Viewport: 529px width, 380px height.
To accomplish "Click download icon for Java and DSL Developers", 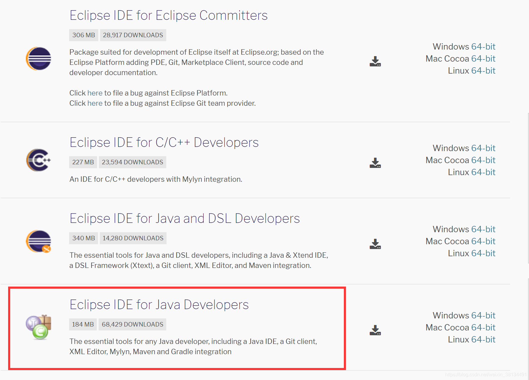I will (375, 244).
